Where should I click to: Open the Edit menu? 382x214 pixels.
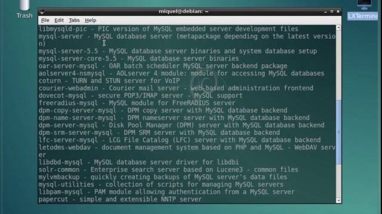[59, 20]
